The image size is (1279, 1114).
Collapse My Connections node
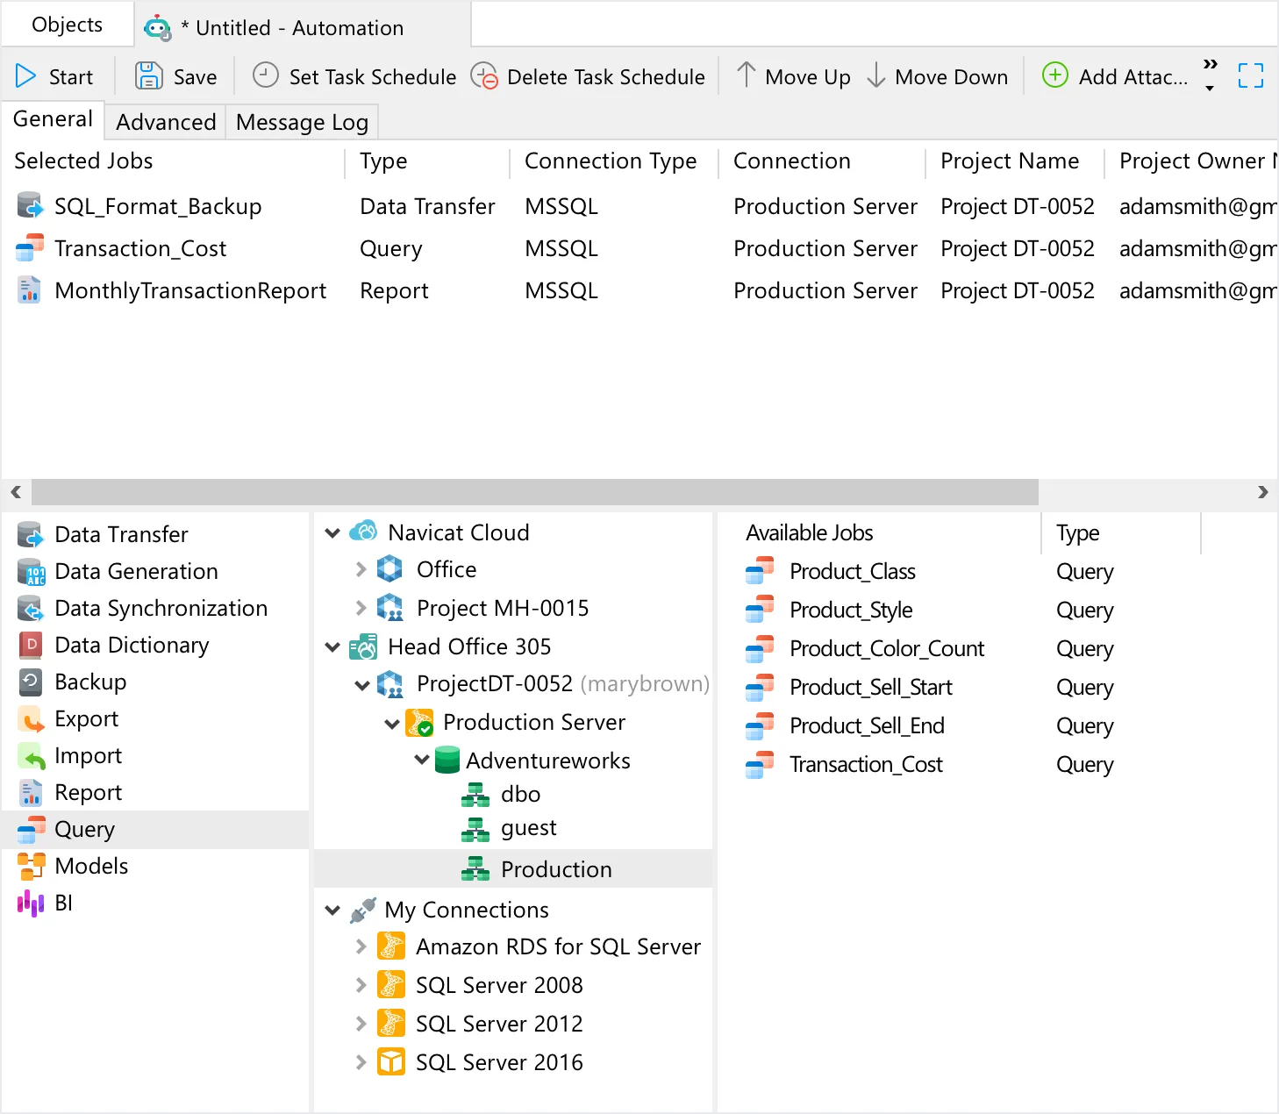[332, 910]
